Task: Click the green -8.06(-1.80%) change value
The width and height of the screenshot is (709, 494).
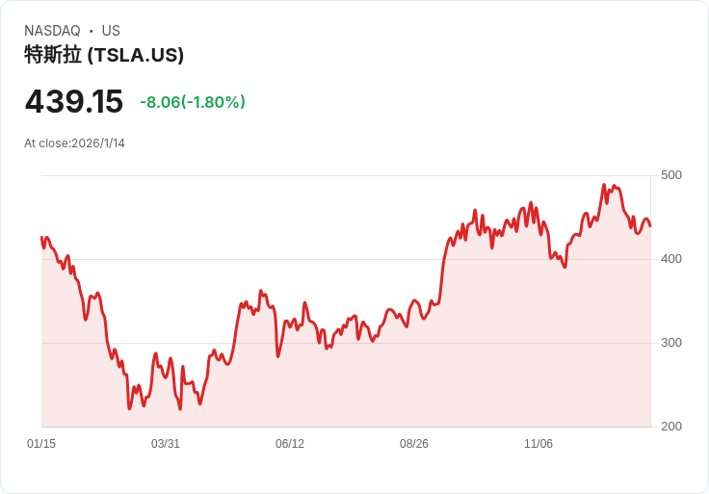Action: tap(193, 102)
